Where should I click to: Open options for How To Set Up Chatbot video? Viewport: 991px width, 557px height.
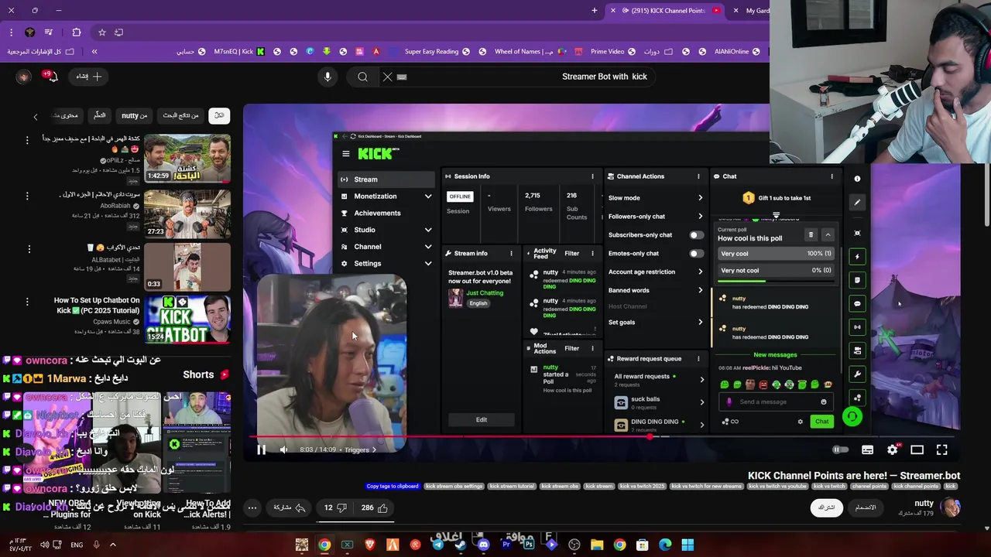point(27,302)
